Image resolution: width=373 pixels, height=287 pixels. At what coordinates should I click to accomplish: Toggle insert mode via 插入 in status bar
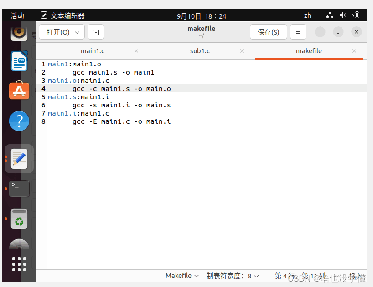pyautogui.click(x=355, y=276)
